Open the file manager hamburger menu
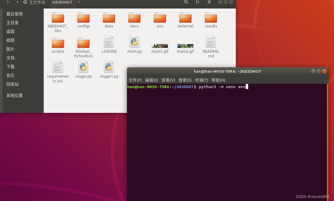Image resolution: width=334 pixels, height=201 pixels. (x=209, y=2)
